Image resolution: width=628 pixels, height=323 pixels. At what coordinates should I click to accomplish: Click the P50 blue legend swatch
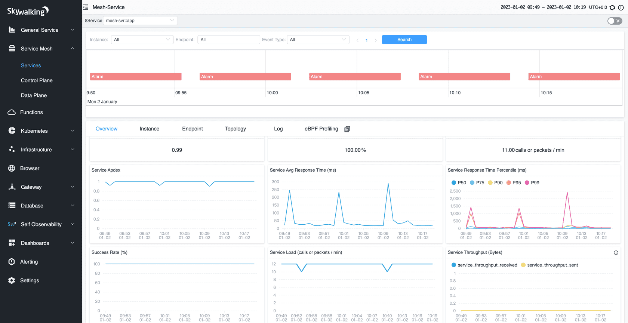[x=454, y=183]
